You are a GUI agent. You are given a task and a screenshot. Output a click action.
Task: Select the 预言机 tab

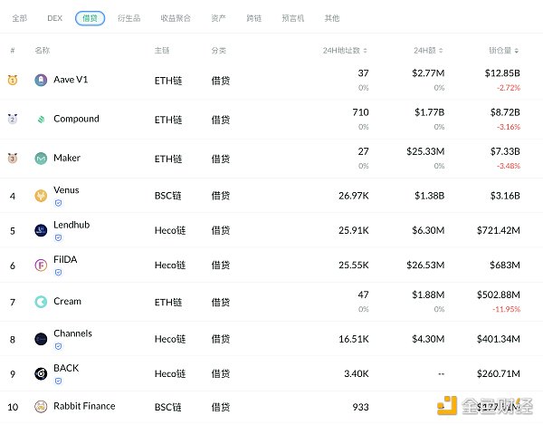coord(294,18)
